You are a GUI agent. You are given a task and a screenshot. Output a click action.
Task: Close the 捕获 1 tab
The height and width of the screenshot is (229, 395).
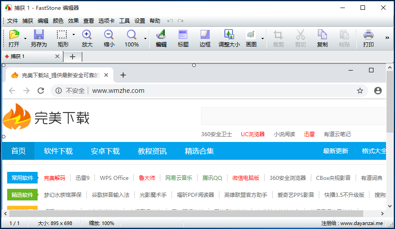(x=57, y=57)
